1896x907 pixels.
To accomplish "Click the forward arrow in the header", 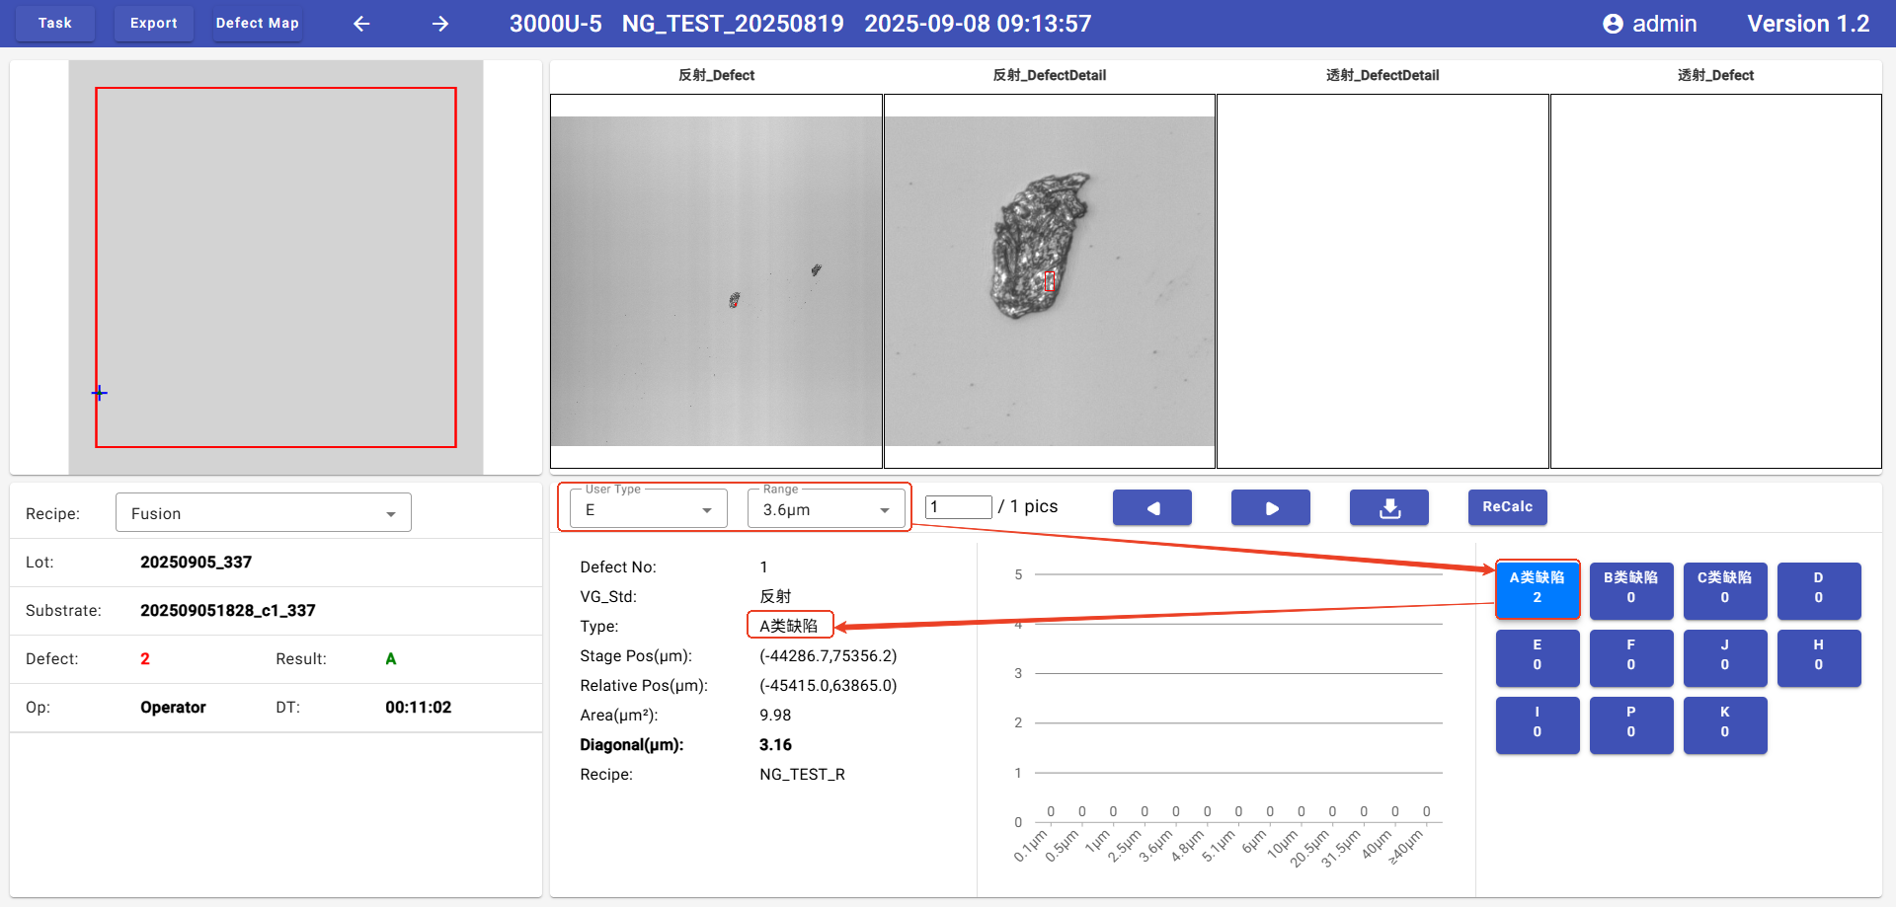I will point(440,24).
